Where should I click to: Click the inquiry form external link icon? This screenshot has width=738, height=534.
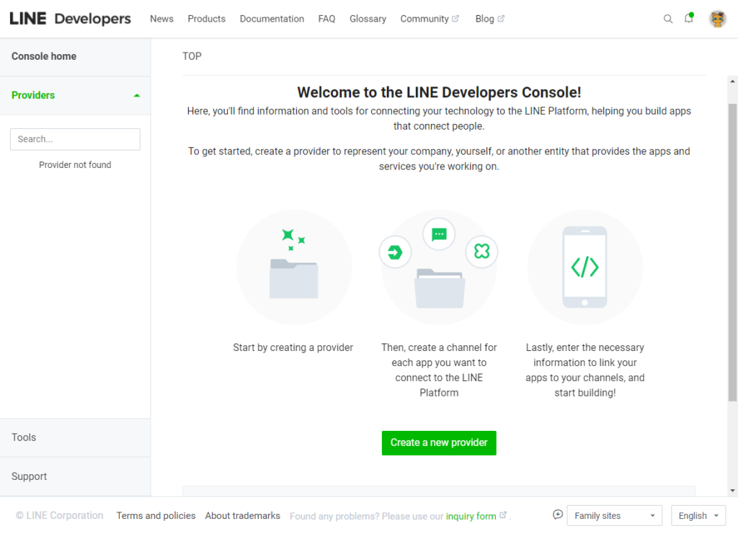tap(504, 516)
